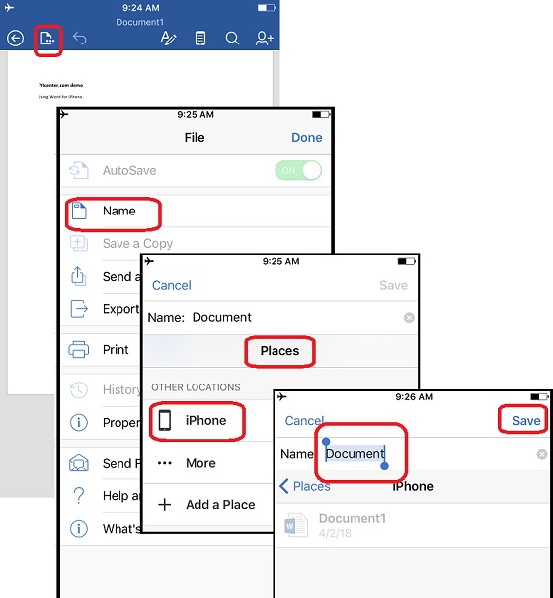Select Print in the File menu

click(x=116, y=349)
